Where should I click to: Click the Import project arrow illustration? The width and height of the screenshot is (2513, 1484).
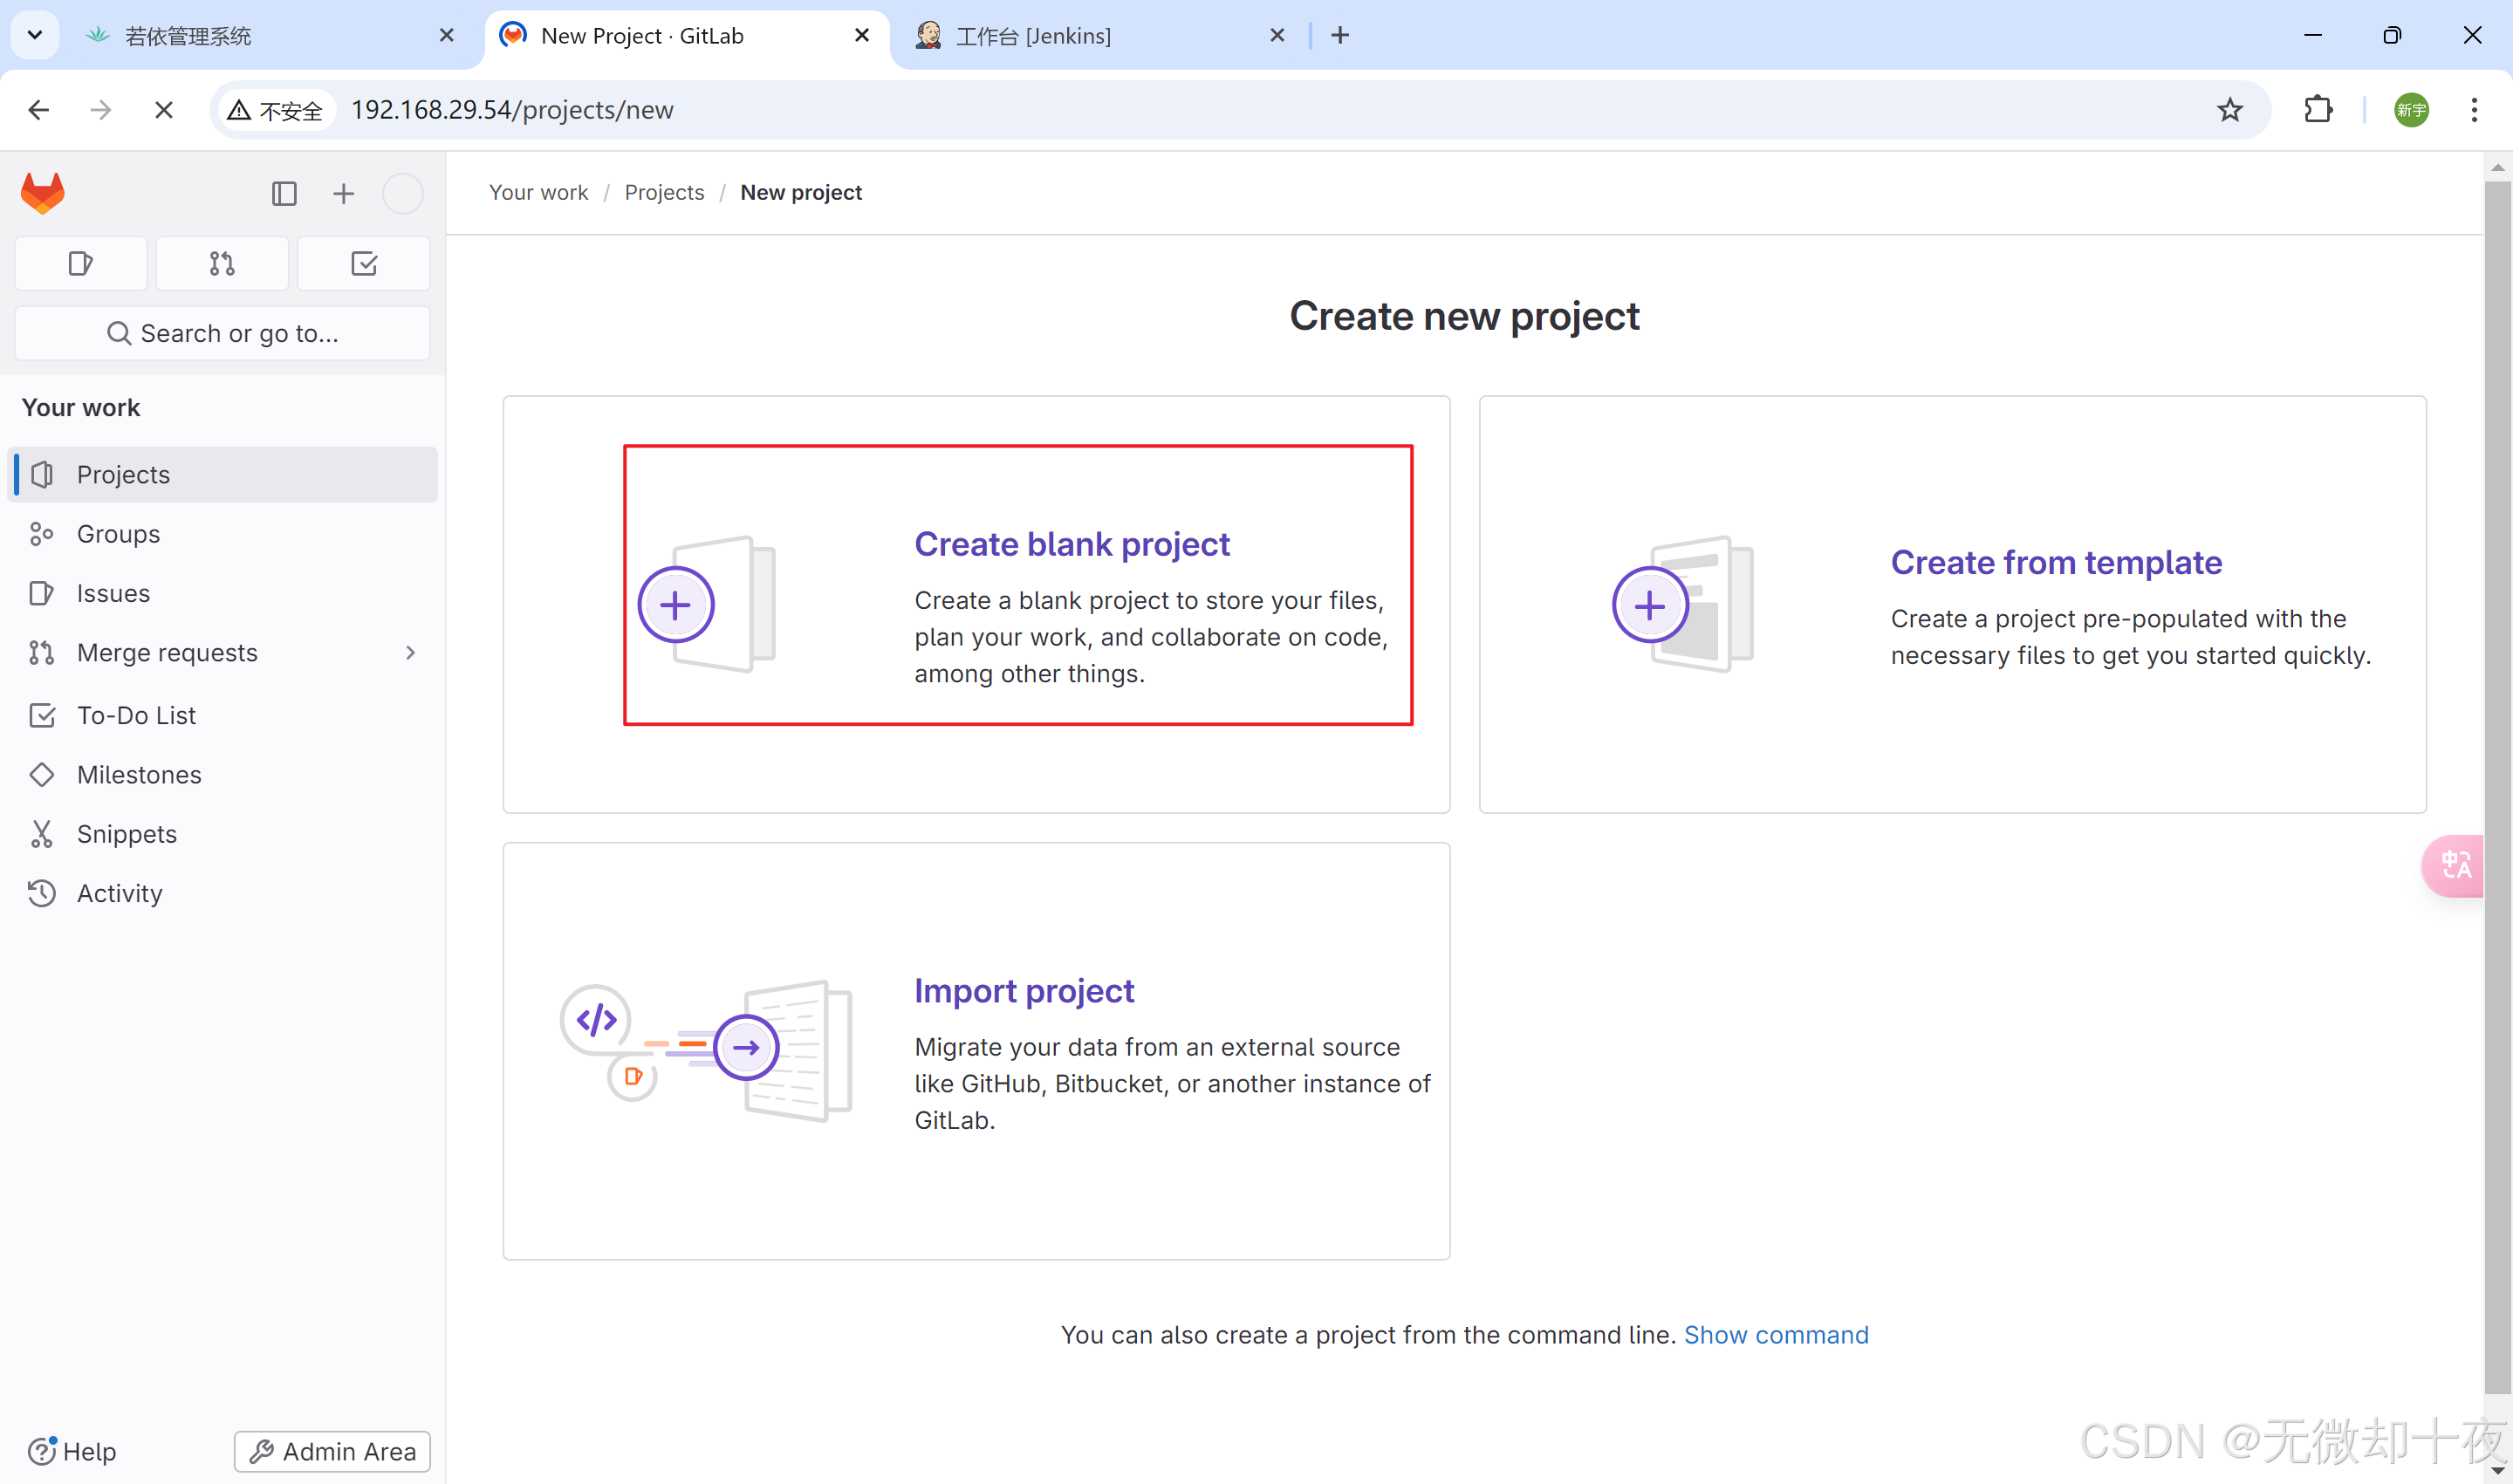pyautogui.click(x=746, y=1047)
